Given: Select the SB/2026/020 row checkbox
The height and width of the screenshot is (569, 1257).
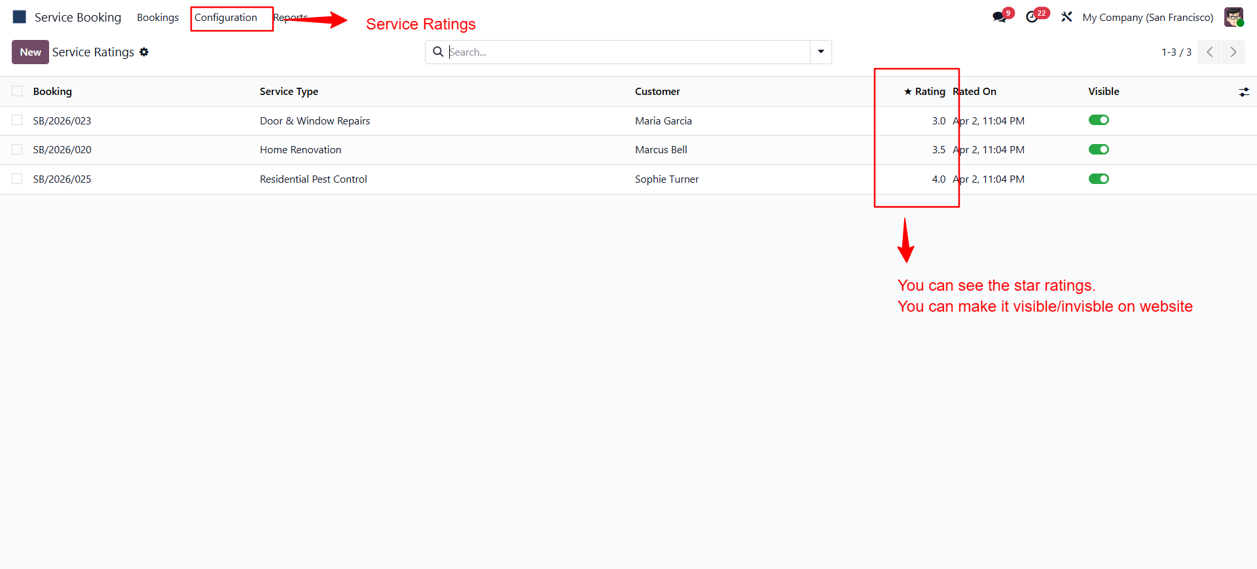Looking at the screenshot, I should click(x=17, y=149).
